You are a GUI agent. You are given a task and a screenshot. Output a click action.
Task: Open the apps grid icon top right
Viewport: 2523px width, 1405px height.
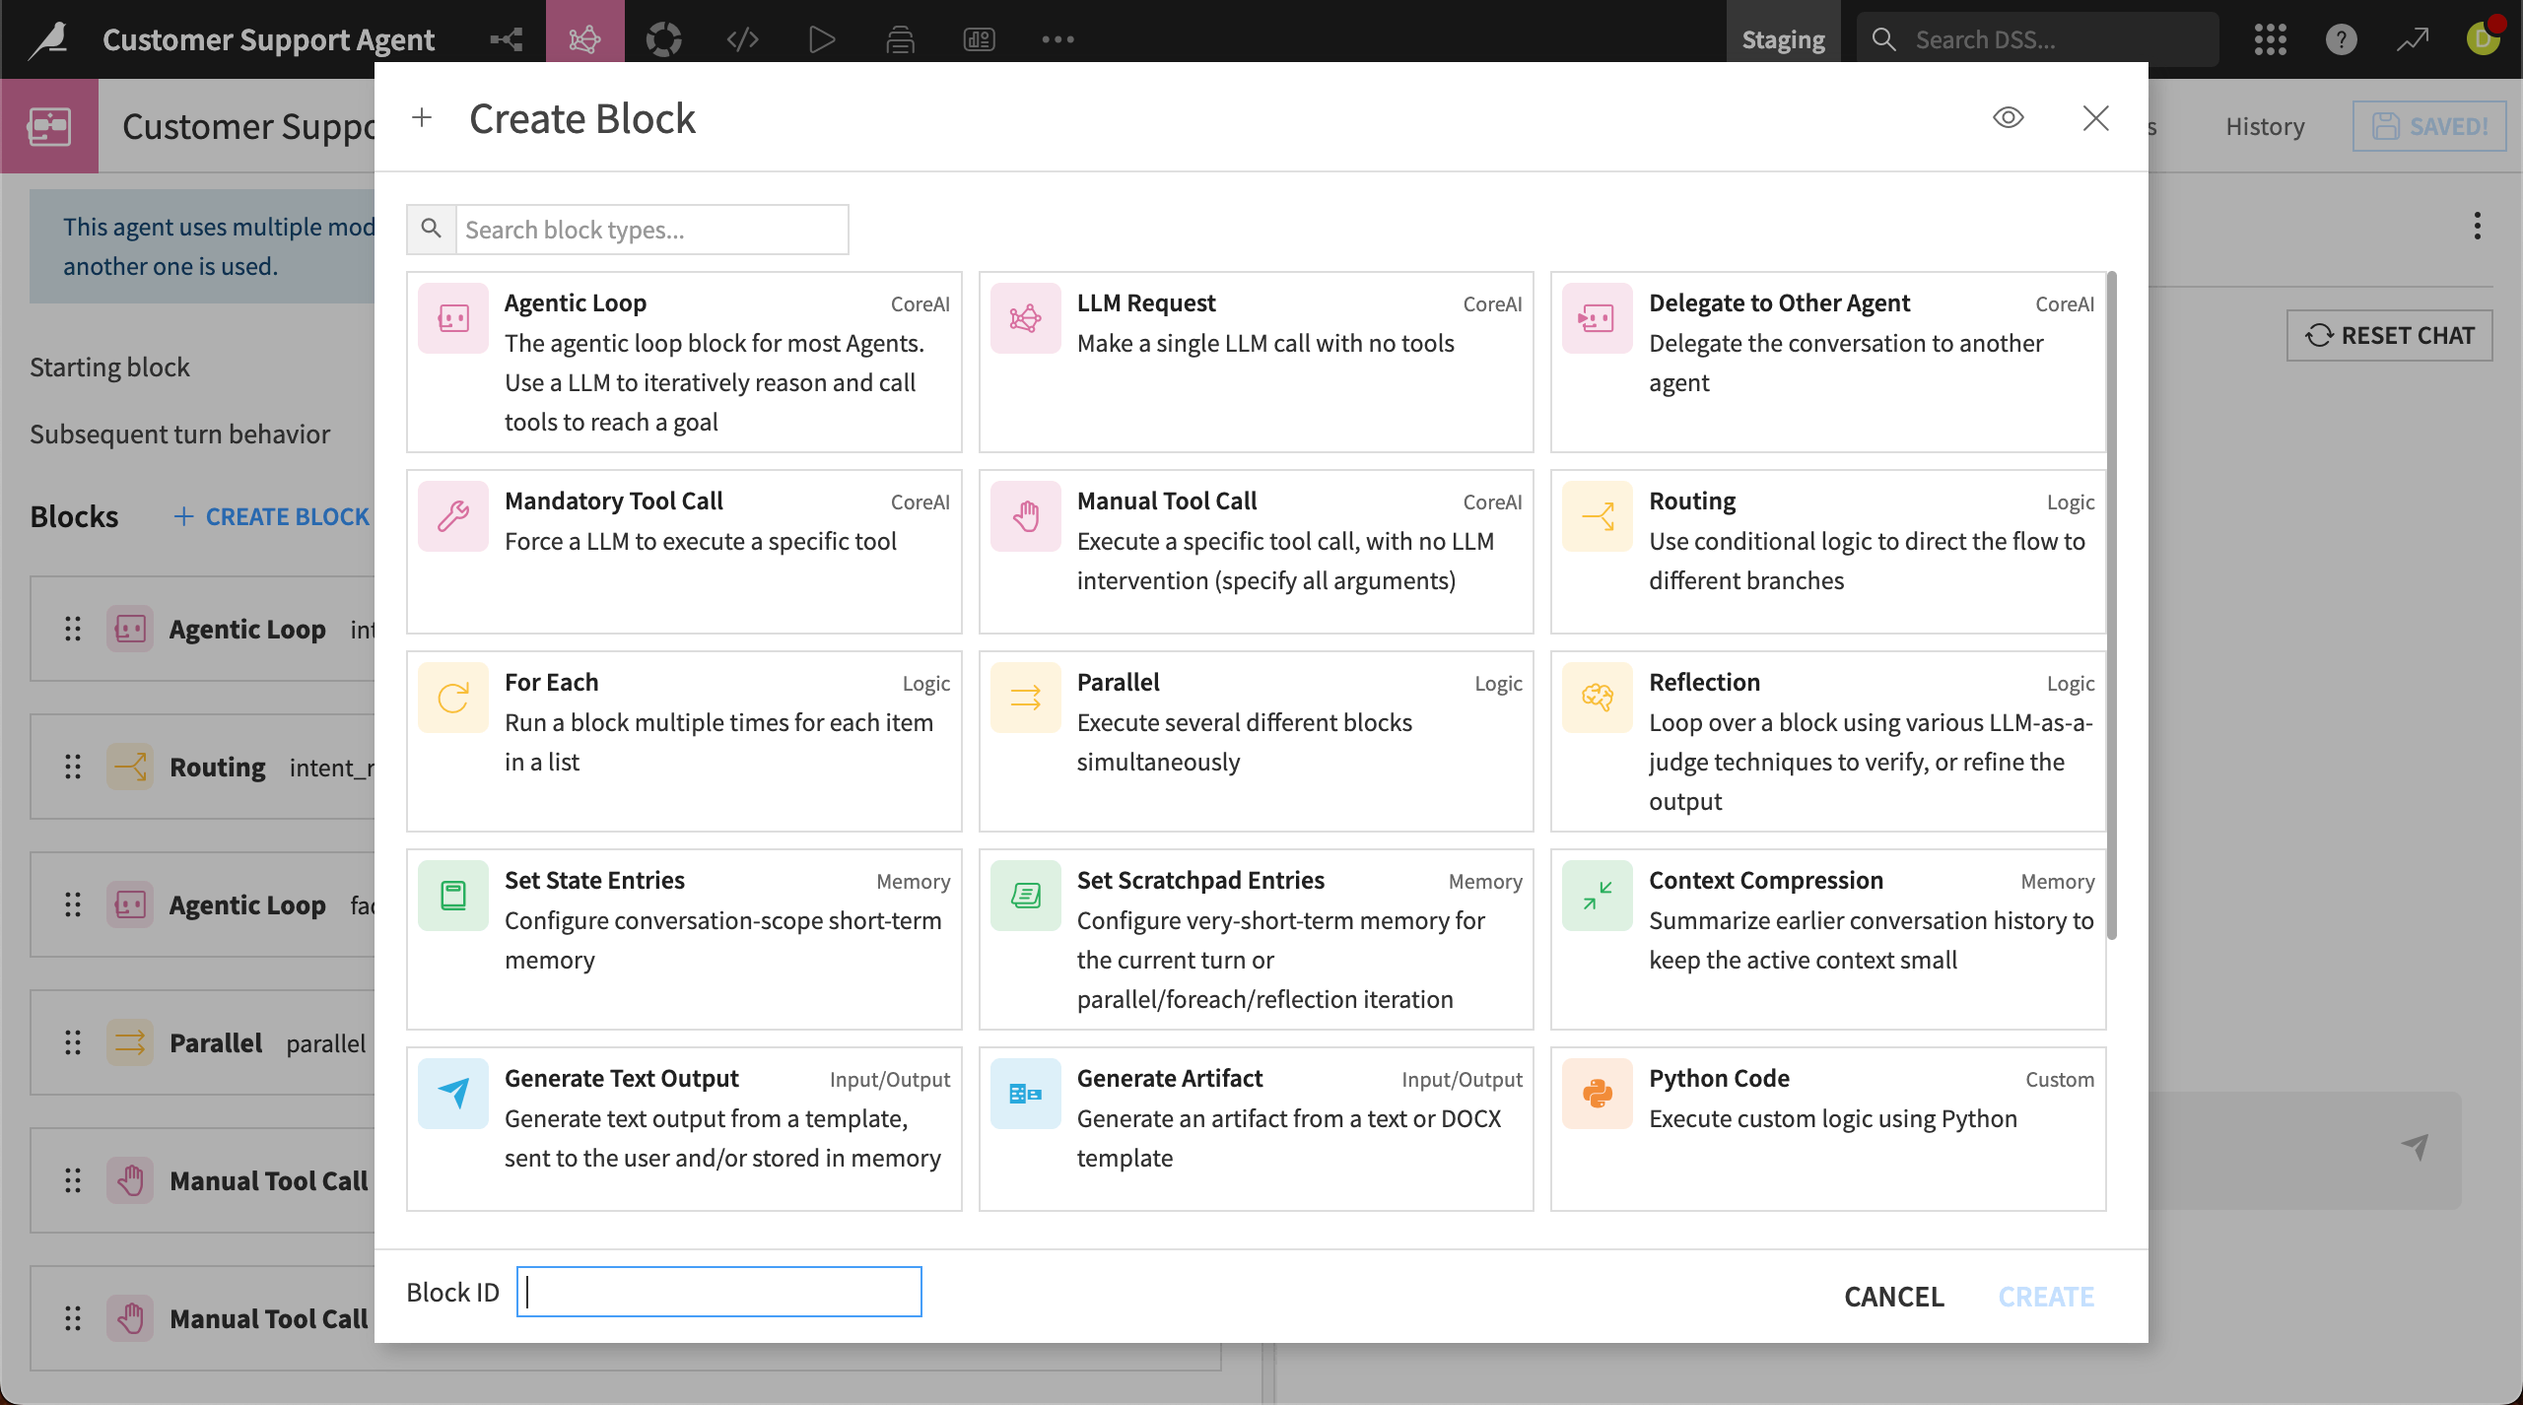(x=2270, y=39)
